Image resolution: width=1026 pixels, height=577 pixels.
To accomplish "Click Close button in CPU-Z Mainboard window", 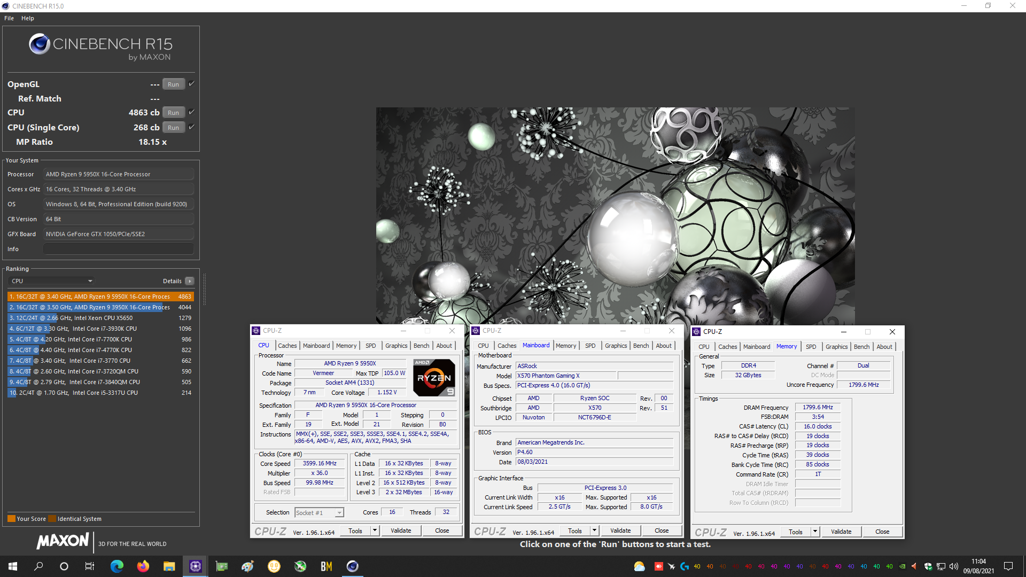I will (662, 531).
